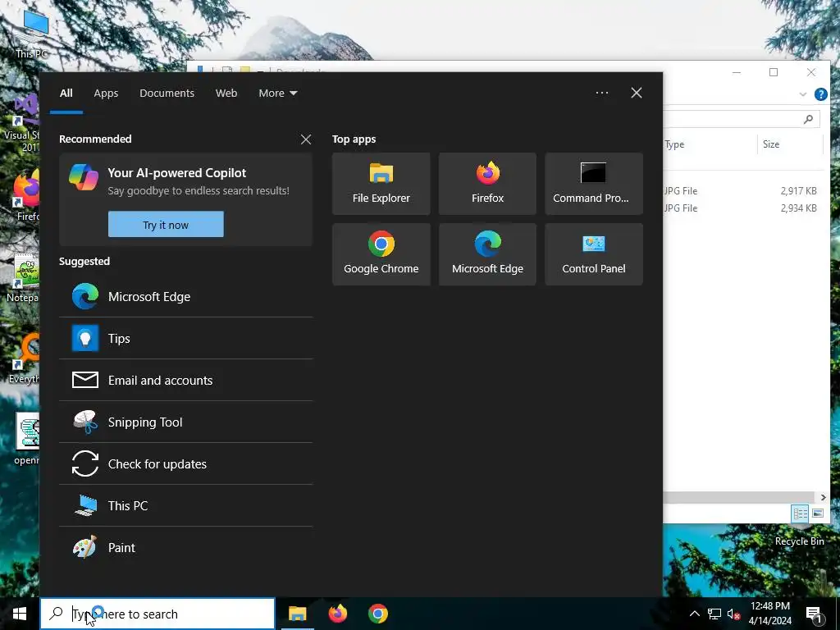Launch Firefox from Top apps tile
Image resolution: width=840 pixels, height=630 pixels.
click(x=487, y=184)
